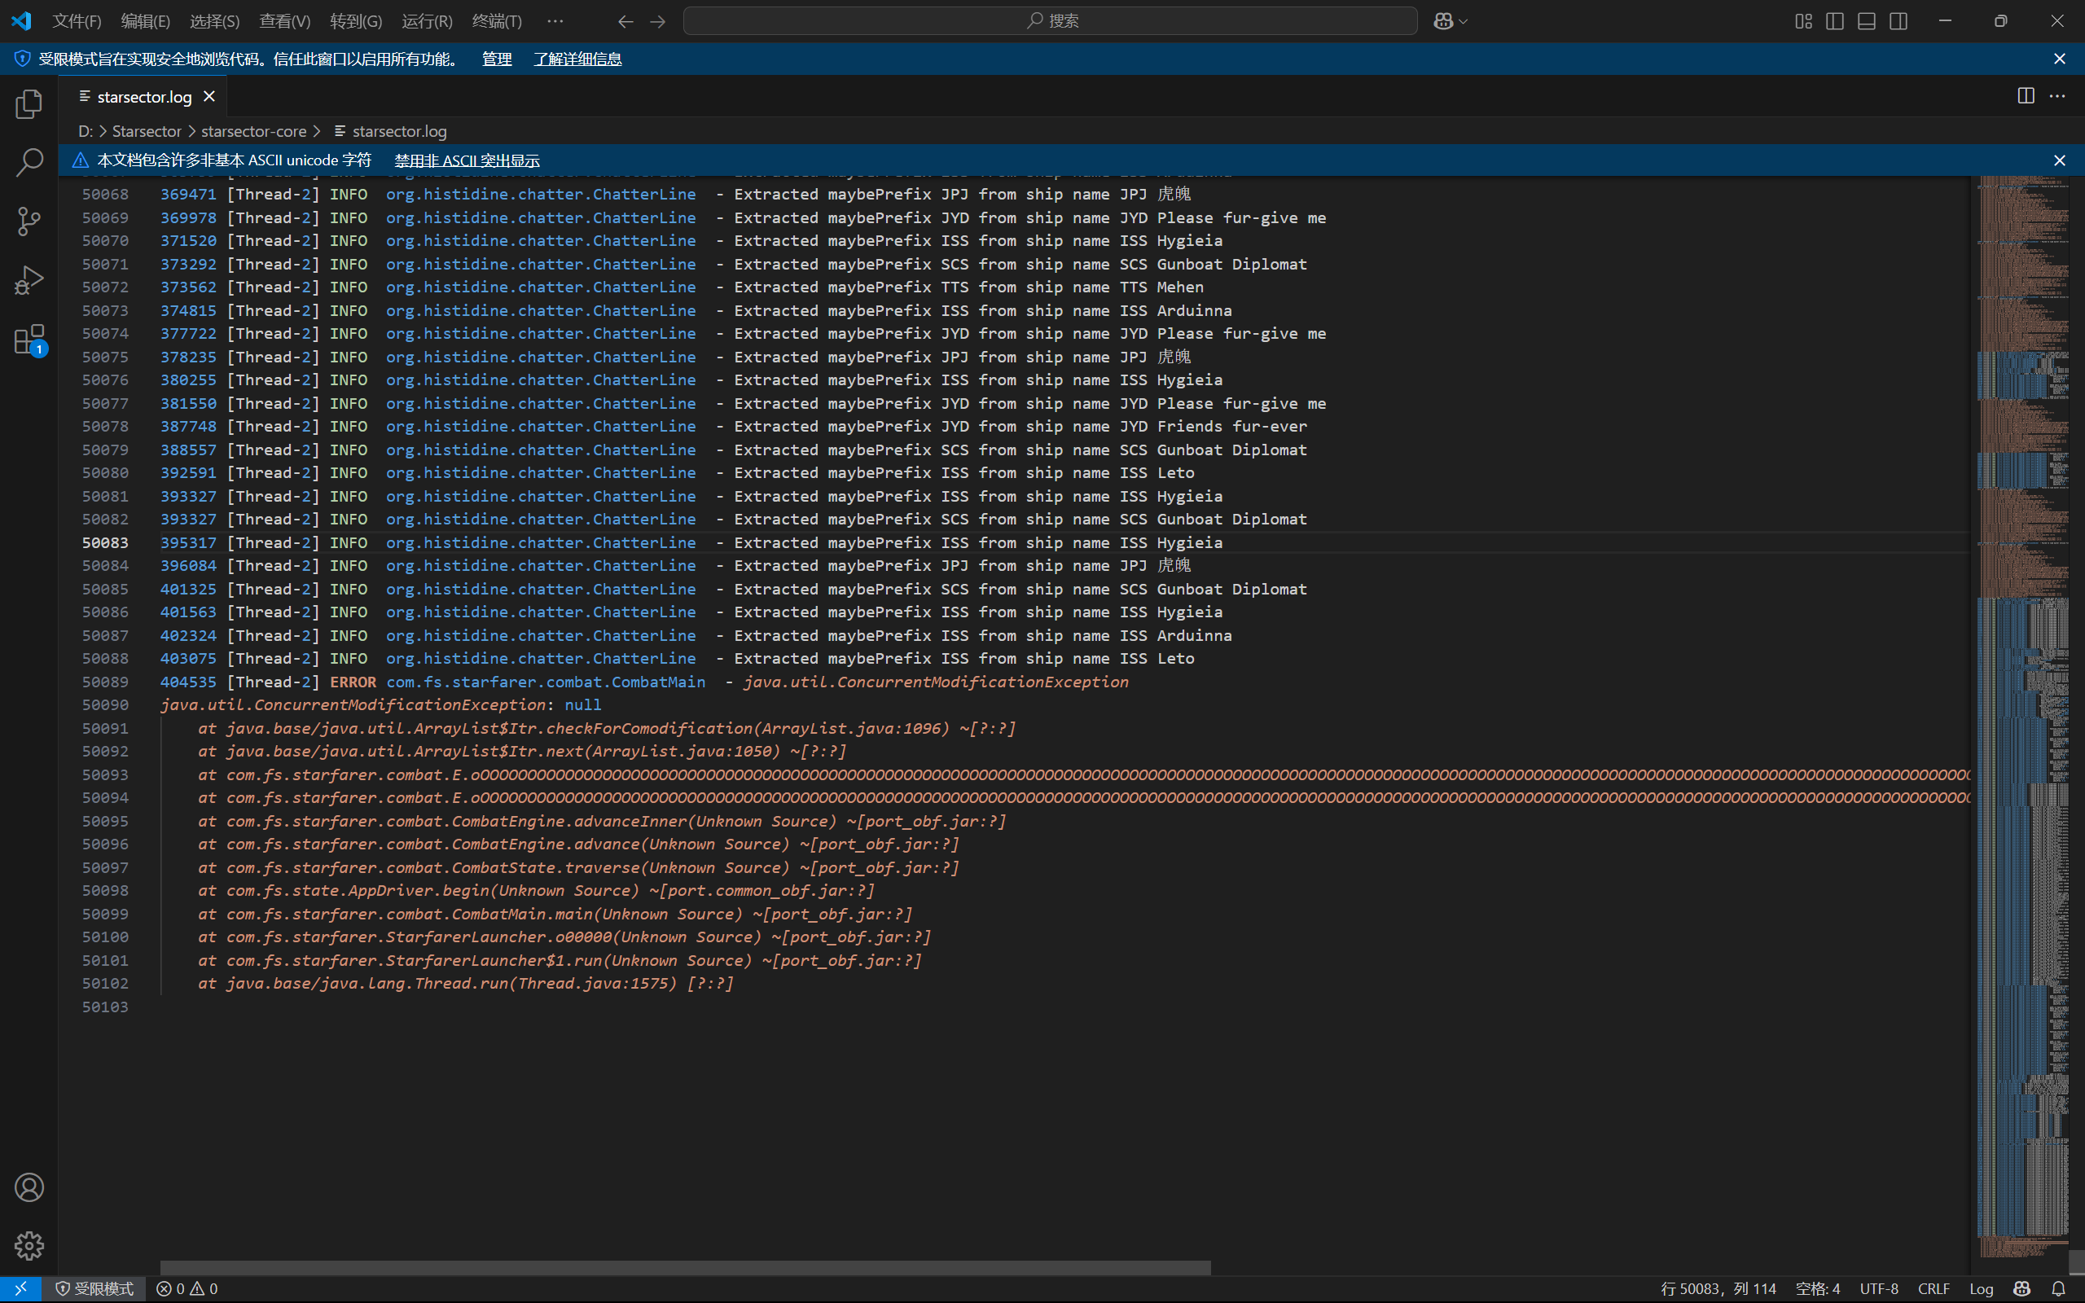
Task: Click 禁用非 ASCII 突出显示 link
Action: [467, 160]
